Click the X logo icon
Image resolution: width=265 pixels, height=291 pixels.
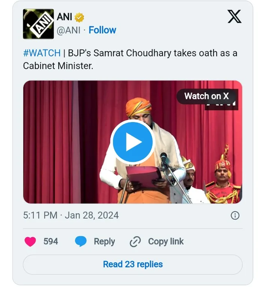(x=235, y=17)
